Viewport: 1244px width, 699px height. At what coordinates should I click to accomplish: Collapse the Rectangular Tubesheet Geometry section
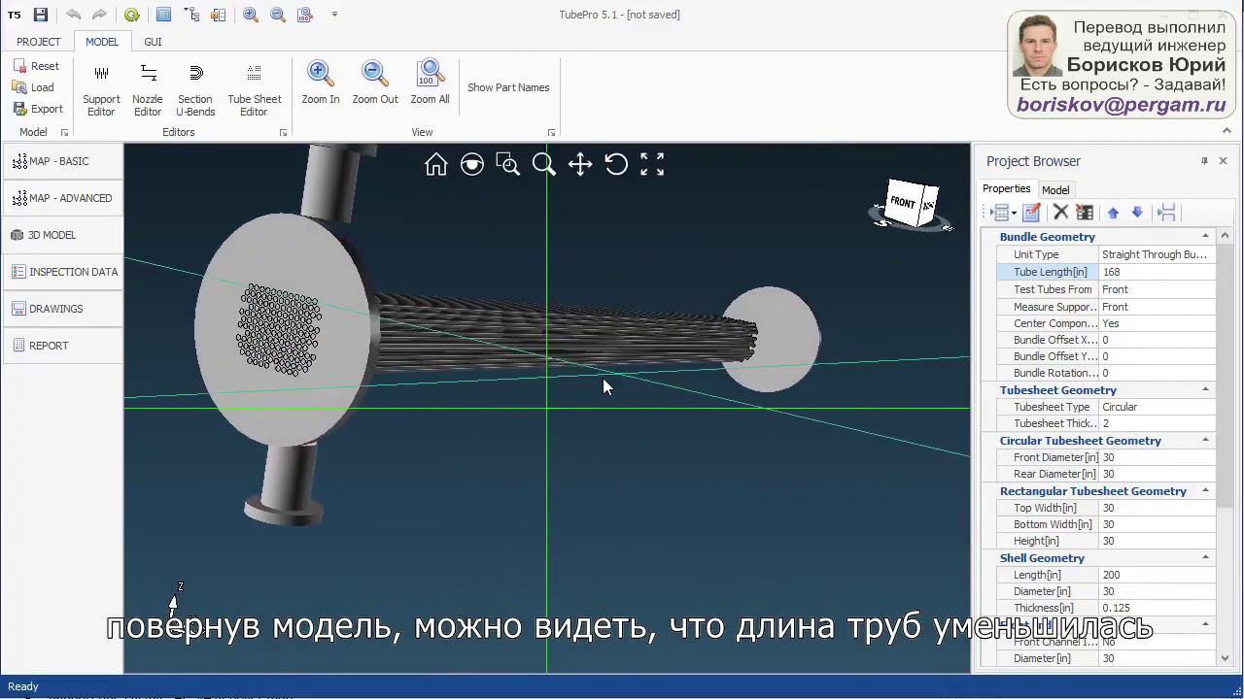point(1205,490)
